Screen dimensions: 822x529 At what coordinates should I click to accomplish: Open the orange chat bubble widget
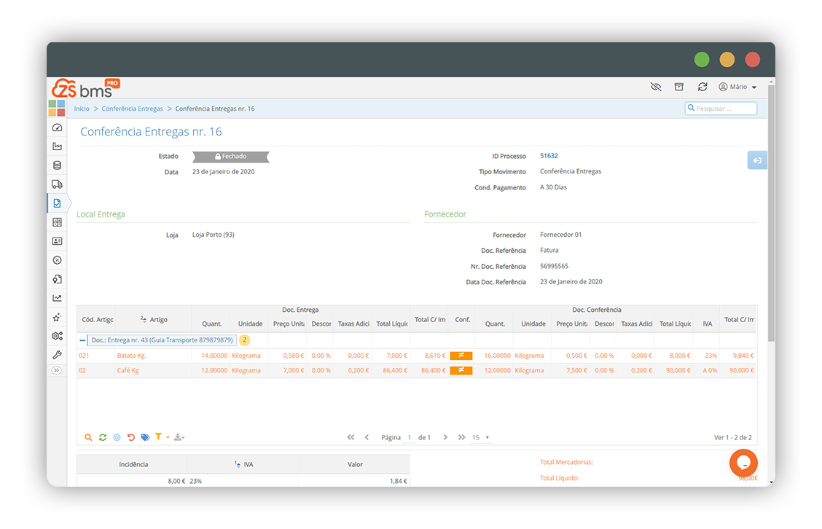click(x=743, y=463)
